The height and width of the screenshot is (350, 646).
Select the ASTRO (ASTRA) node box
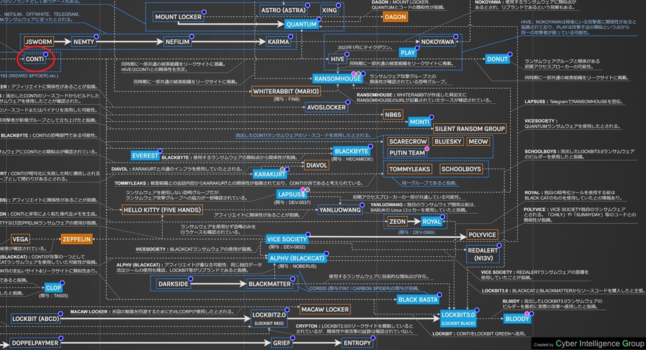284,10
